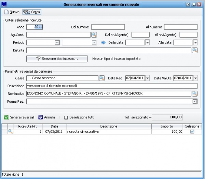The height and width of the screenshot is (179, 205).
Task: Click the magnifier icon in ricevuta row 1
Action: (x=10, y=131)
